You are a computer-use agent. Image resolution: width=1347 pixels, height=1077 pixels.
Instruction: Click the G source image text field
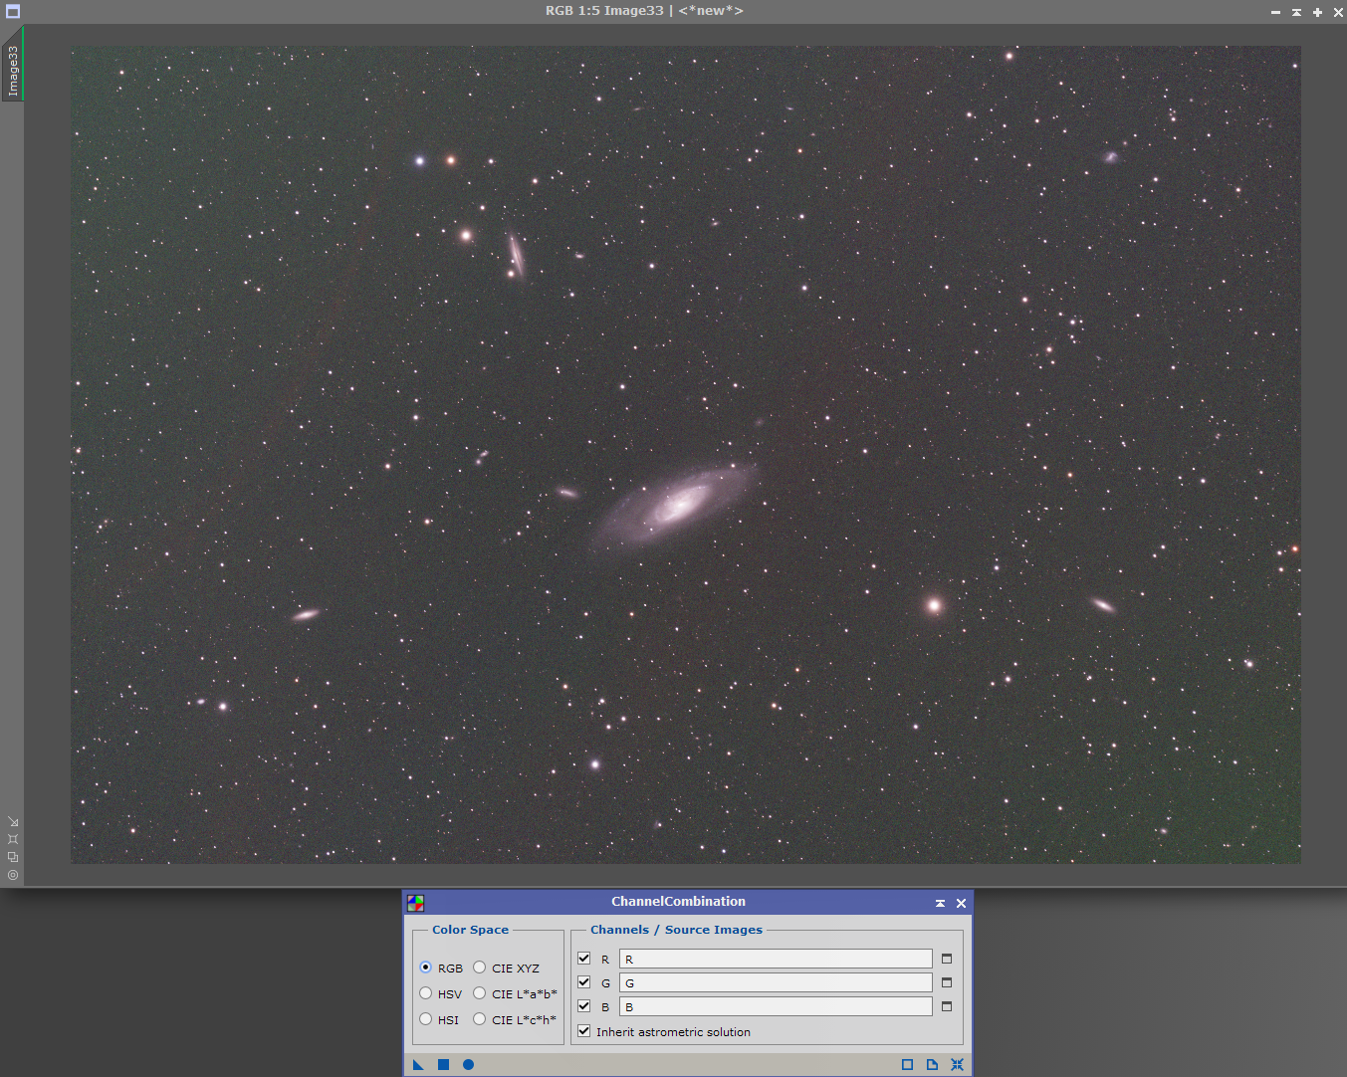coord(775,982)
